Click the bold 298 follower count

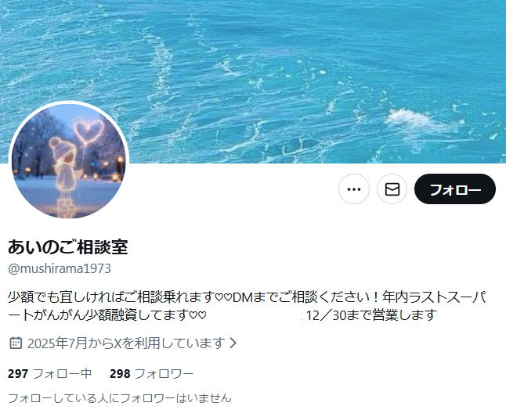pos(120,373)
